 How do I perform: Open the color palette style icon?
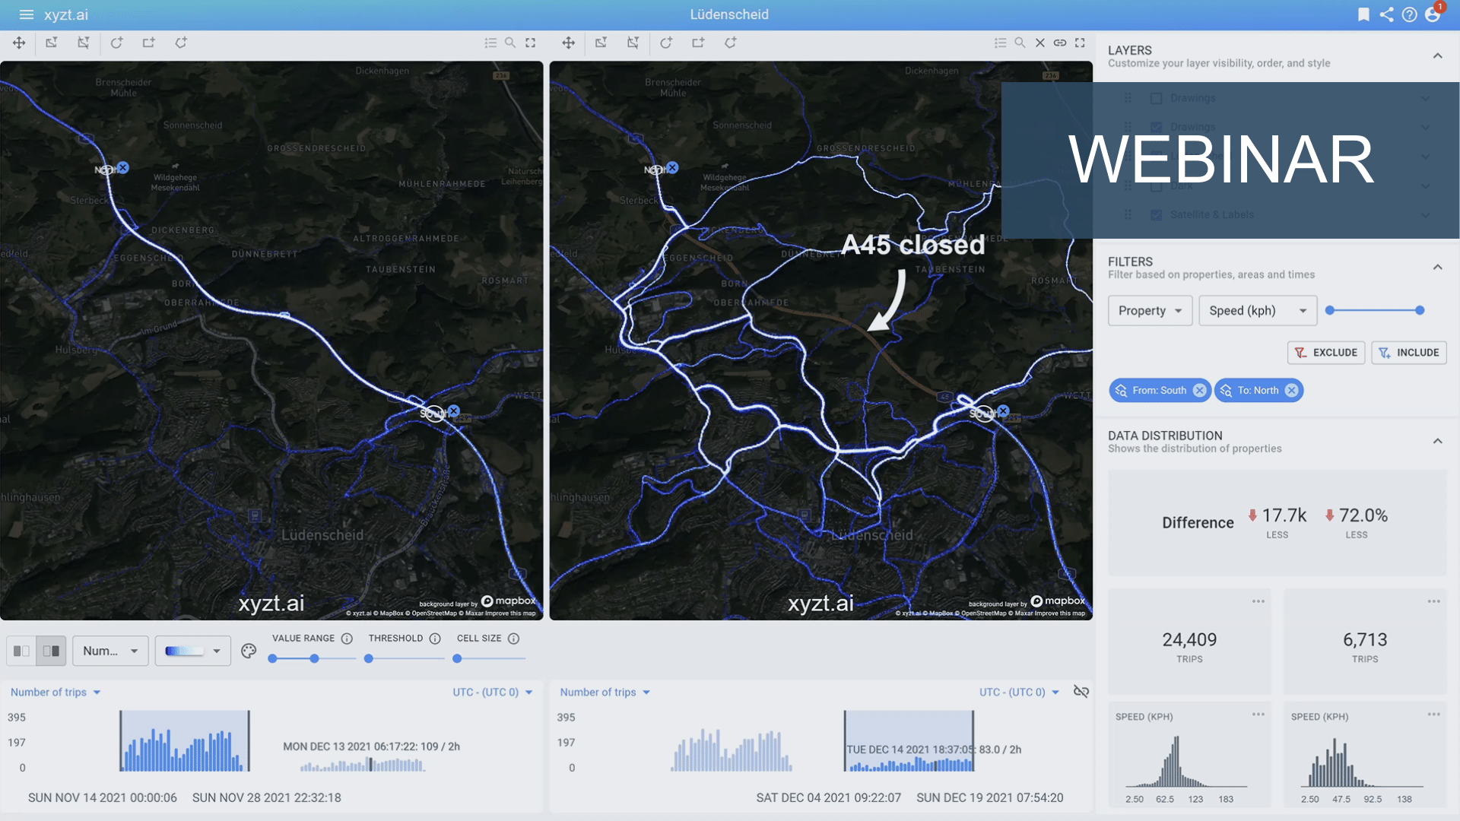[249, 651]
